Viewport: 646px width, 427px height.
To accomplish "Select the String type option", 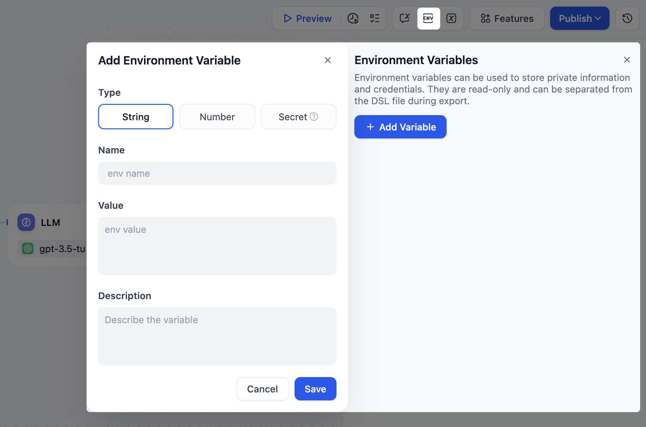I will click(x=136, y=117).
